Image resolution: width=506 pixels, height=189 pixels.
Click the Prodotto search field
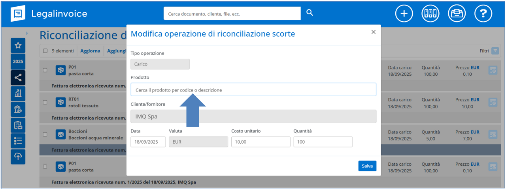tap(253, 90)
